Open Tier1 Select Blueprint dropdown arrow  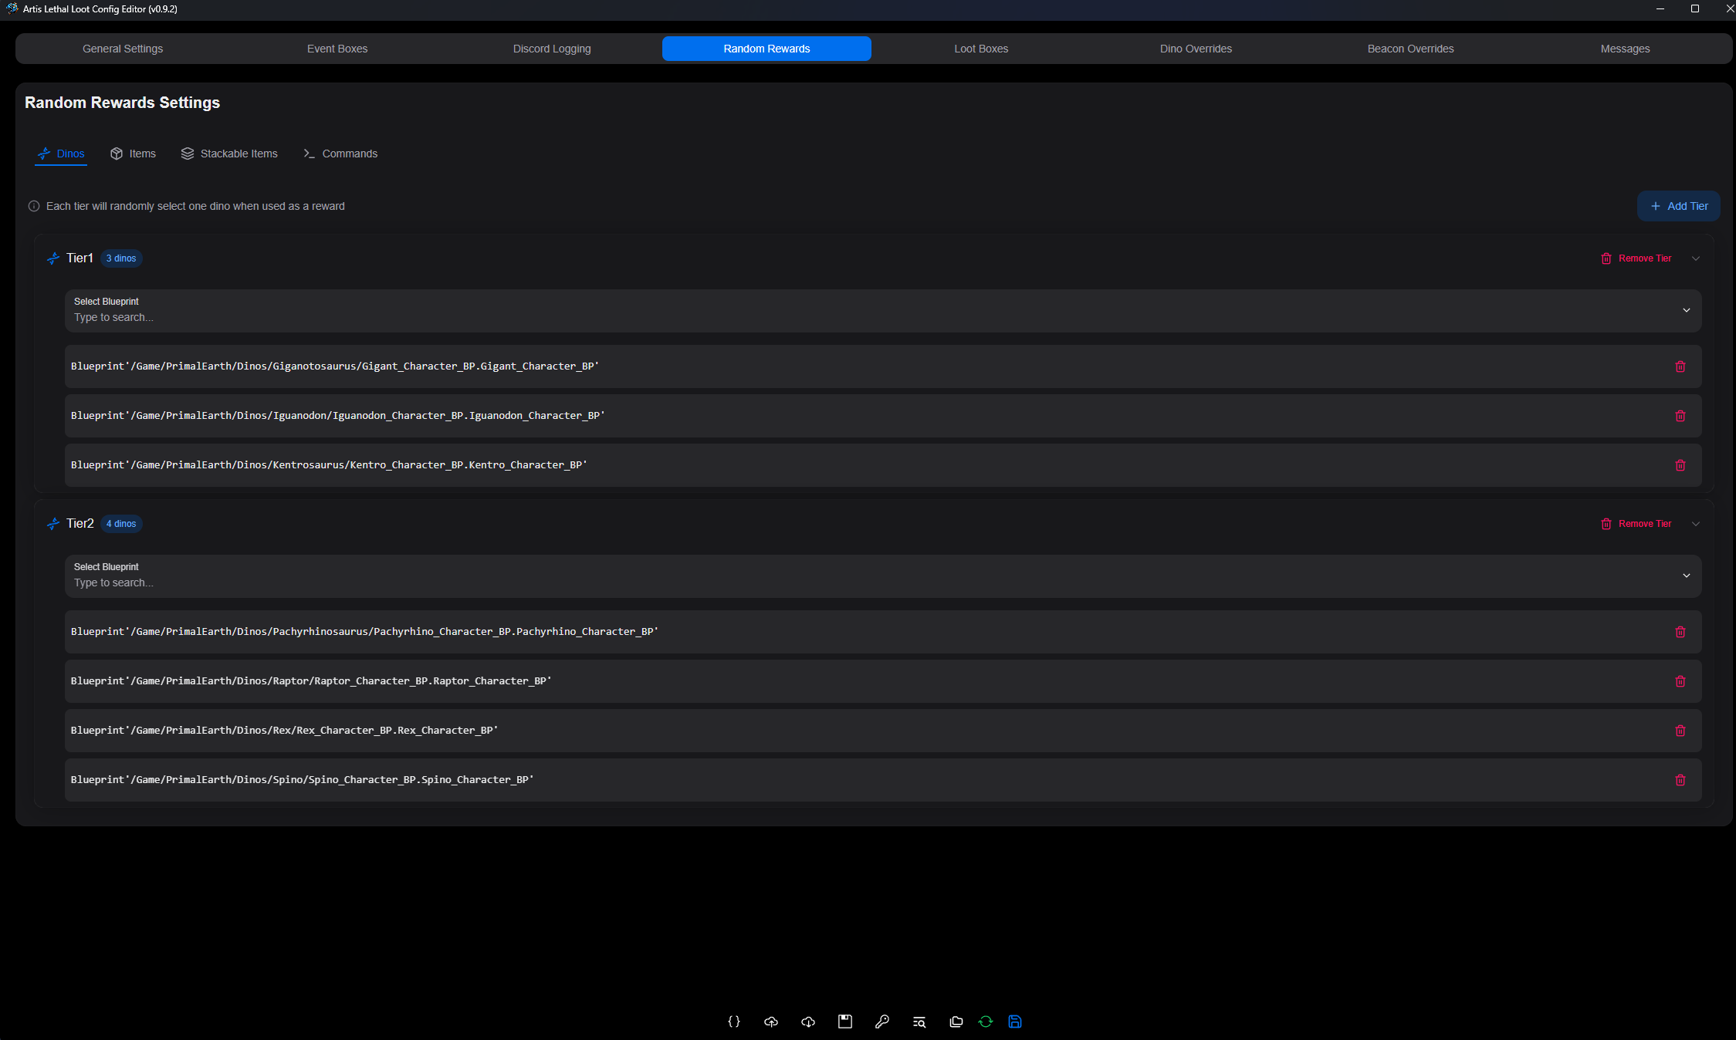click(1686, 310)
